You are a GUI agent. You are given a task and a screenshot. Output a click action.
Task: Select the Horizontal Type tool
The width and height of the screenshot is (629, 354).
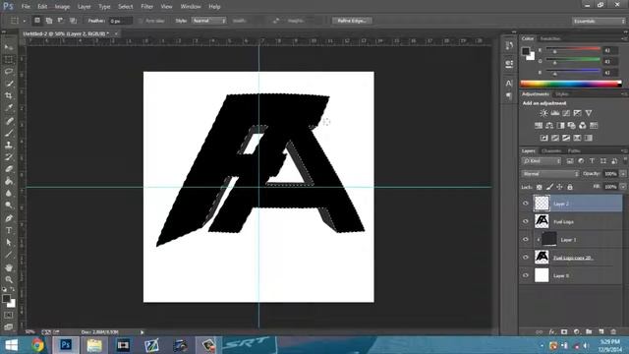(x=9, y=230)
